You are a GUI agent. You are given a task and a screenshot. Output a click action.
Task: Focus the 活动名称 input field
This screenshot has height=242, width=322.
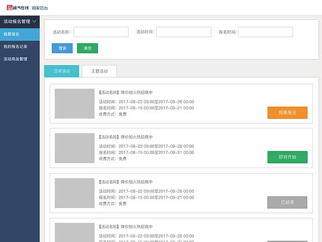pyautogui.click(x=101, y=32)
